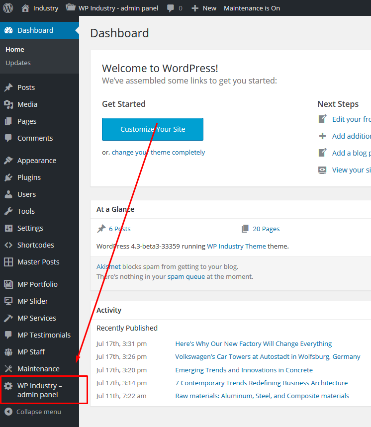
Task: Click the MP Staff group icon
Action: pyautogui.click(x=8, y=352)
